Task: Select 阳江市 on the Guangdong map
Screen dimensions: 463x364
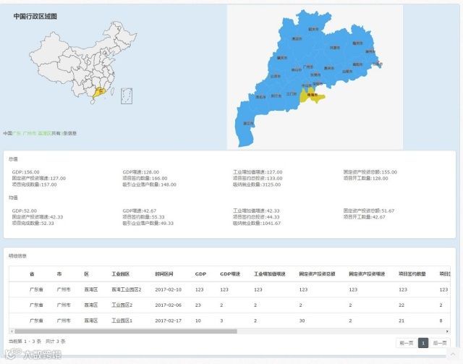Action: pyautogui.click(x=276, y=96)
